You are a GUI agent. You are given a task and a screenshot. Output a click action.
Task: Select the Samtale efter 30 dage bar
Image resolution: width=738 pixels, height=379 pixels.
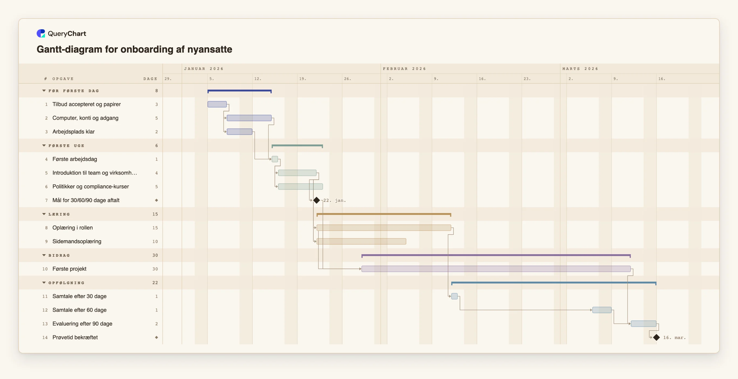click(454, 296)
